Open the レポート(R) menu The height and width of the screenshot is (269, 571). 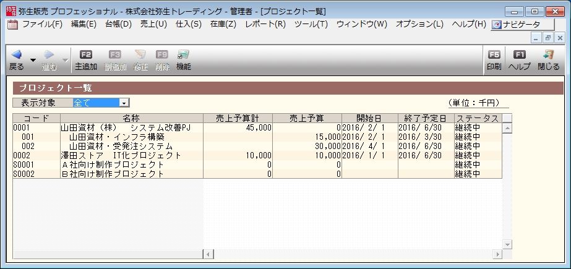pos(265,24)
